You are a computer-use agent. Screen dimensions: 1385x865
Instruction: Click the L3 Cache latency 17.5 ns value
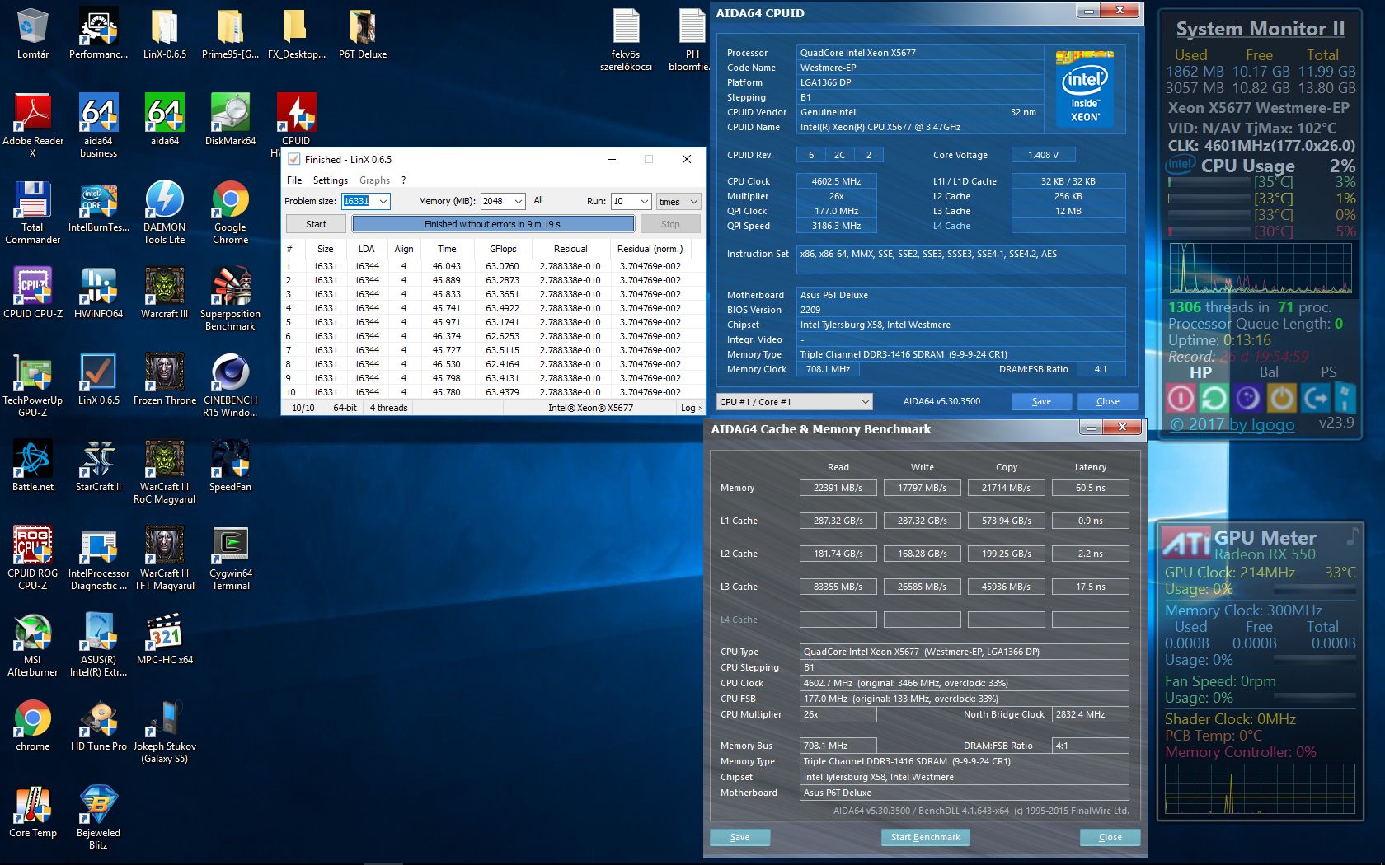point(1090,587)
